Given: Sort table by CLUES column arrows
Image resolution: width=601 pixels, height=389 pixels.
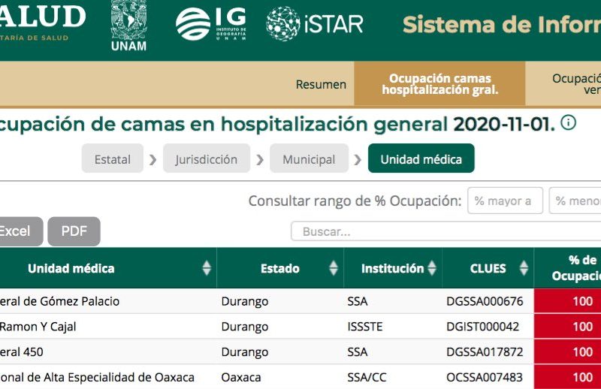Looking at the screenshot, I should [523, 268].
